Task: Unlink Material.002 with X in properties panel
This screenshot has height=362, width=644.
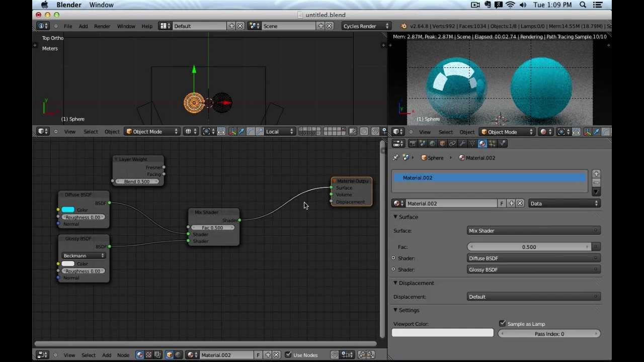Action: click(x=520, y=204)
